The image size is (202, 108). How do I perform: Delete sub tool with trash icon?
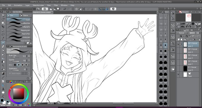[x=31, y=43]
